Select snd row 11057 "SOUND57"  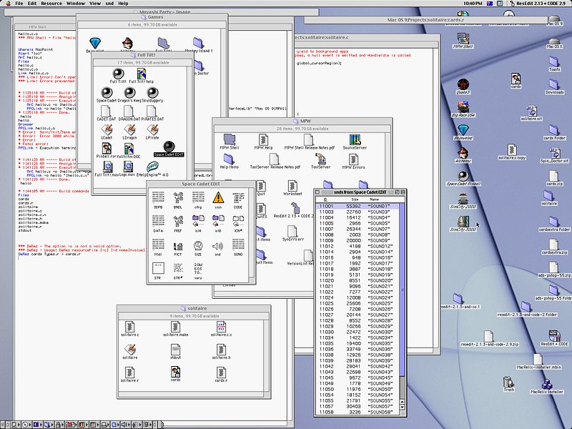click(357, 406)
